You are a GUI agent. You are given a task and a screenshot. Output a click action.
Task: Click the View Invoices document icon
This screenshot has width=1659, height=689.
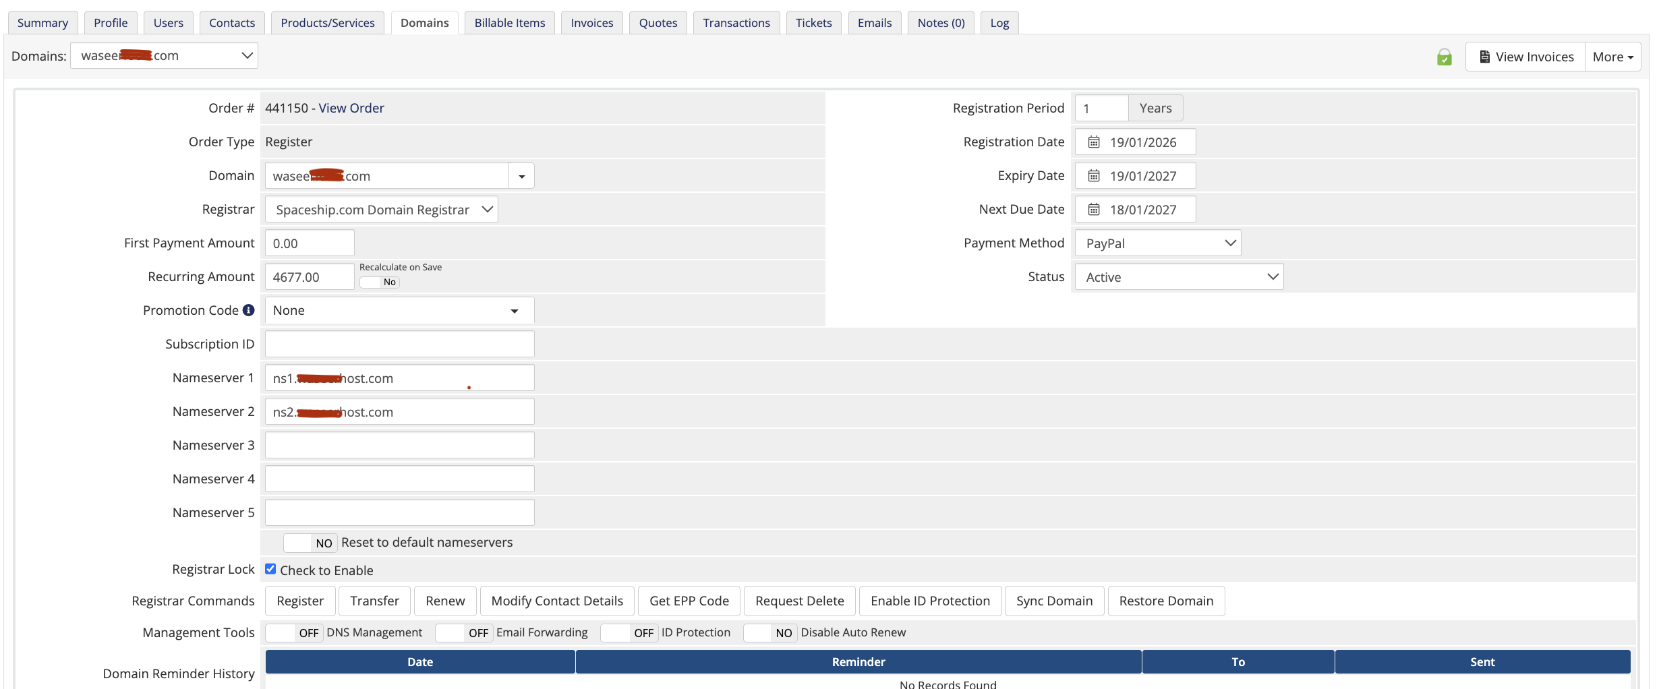click(1484, 57)
